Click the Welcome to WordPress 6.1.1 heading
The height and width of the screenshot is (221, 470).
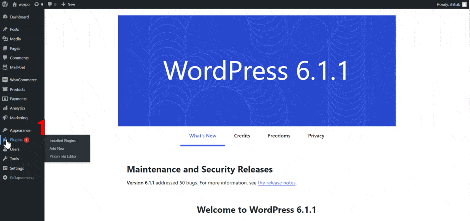click(x=257, y=209)
